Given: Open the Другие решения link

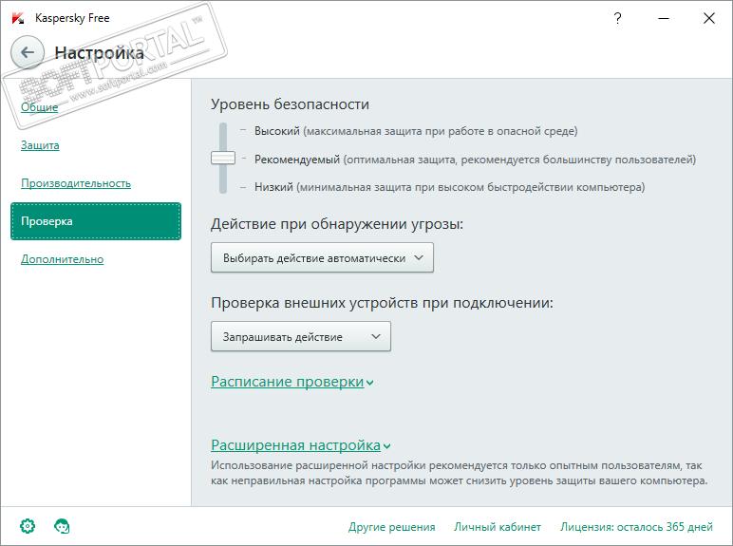Looking at the screenshot, I should point(392,527).
